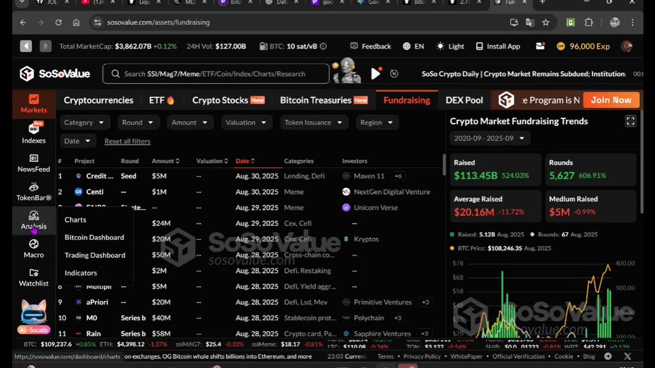Open the Category filter dropdown

point(84,122)
